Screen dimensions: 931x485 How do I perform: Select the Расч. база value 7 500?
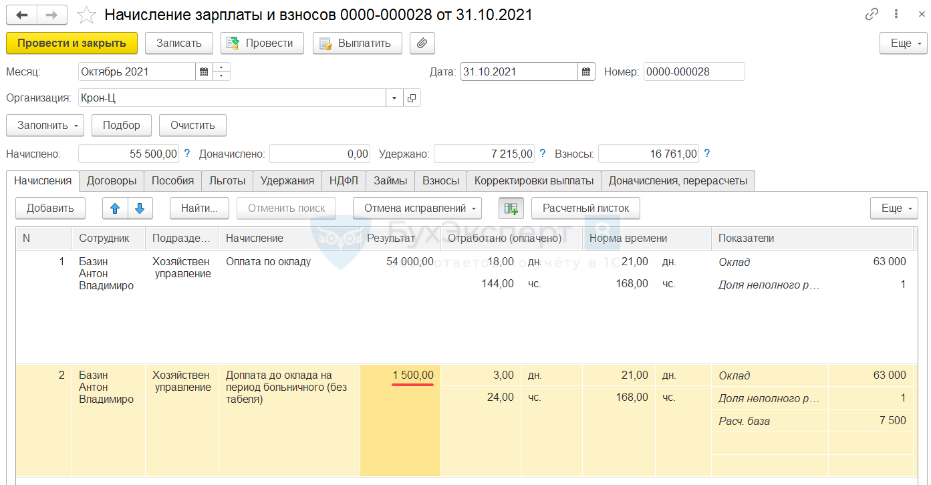coord(870,421)
